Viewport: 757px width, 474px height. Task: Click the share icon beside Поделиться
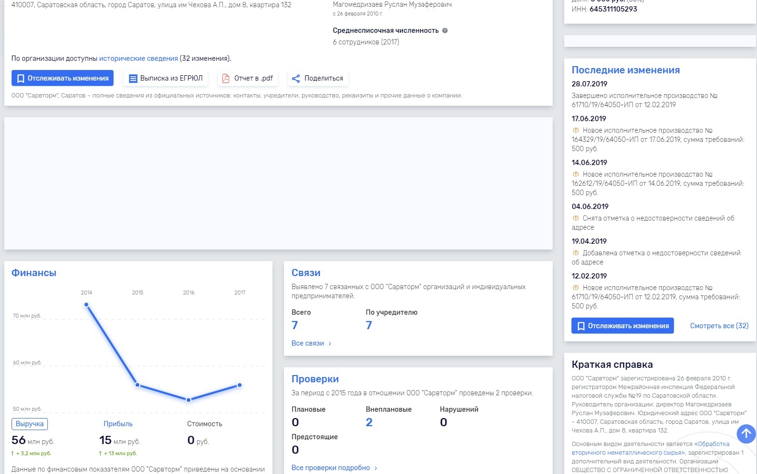[296, 78]
